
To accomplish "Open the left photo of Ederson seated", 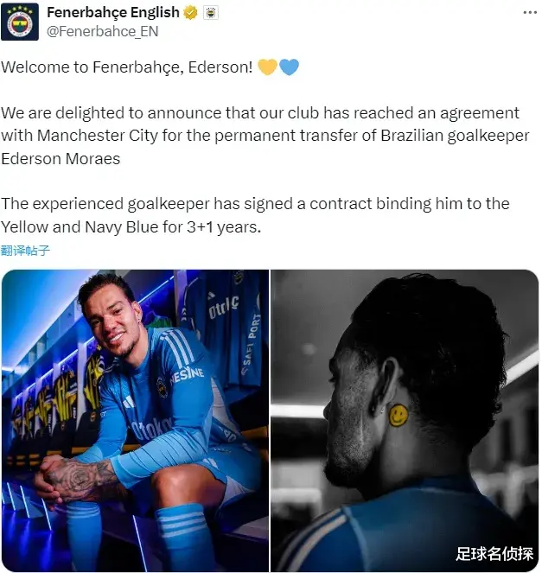I will click(x=135, y=421).
